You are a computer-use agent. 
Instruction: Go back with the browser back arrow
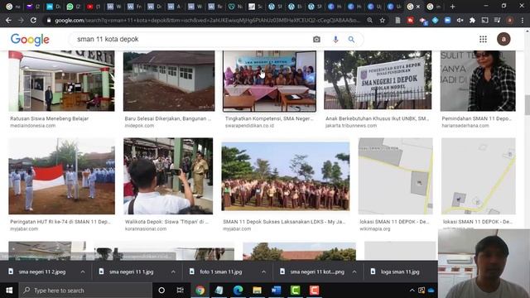8,21
